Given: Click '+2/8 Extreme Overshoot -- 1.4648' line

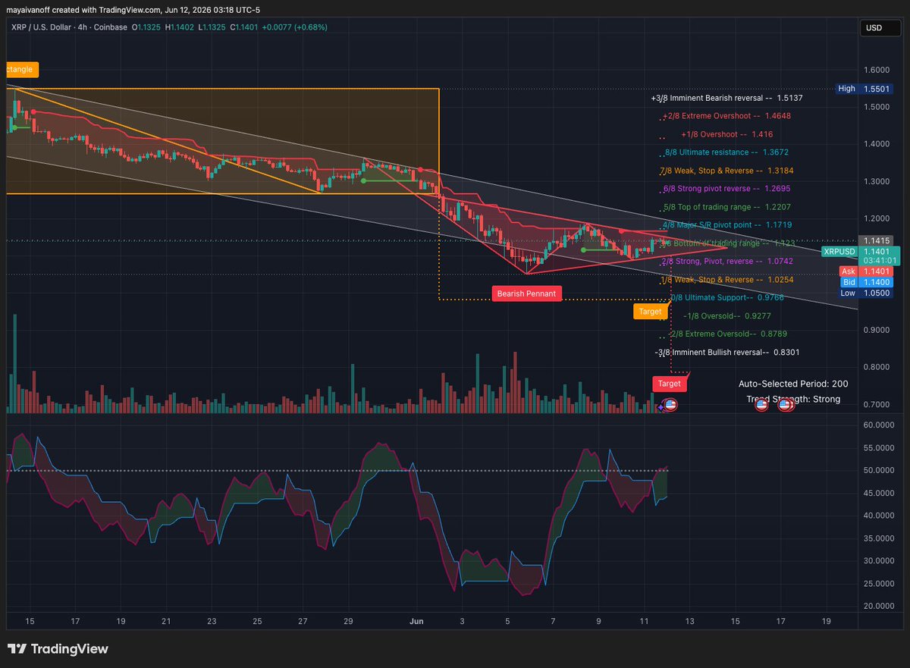Looking at the screenshot, I should point(726,116).
